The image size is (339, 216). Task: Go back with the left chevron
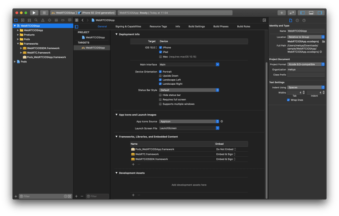click(82, 20)
